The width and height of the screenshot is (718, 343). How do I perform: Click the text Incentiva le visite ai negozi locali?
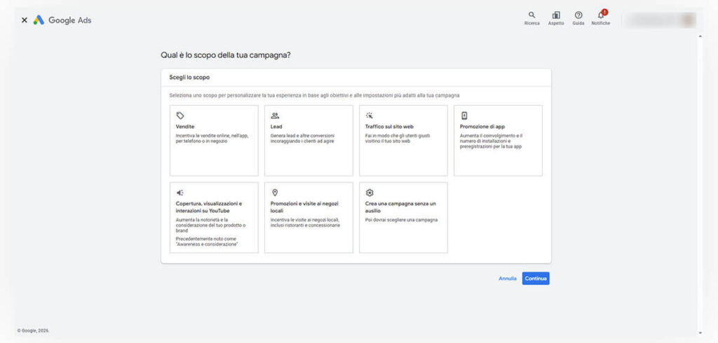(x=304, y=220)
